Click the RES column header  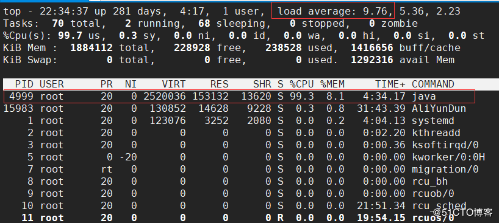[x=219, y=84]
